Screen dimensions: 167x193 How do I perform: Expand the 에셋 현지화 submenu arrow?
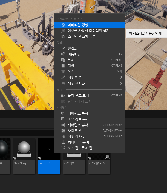pyautogui.click(x=121, y=83)
